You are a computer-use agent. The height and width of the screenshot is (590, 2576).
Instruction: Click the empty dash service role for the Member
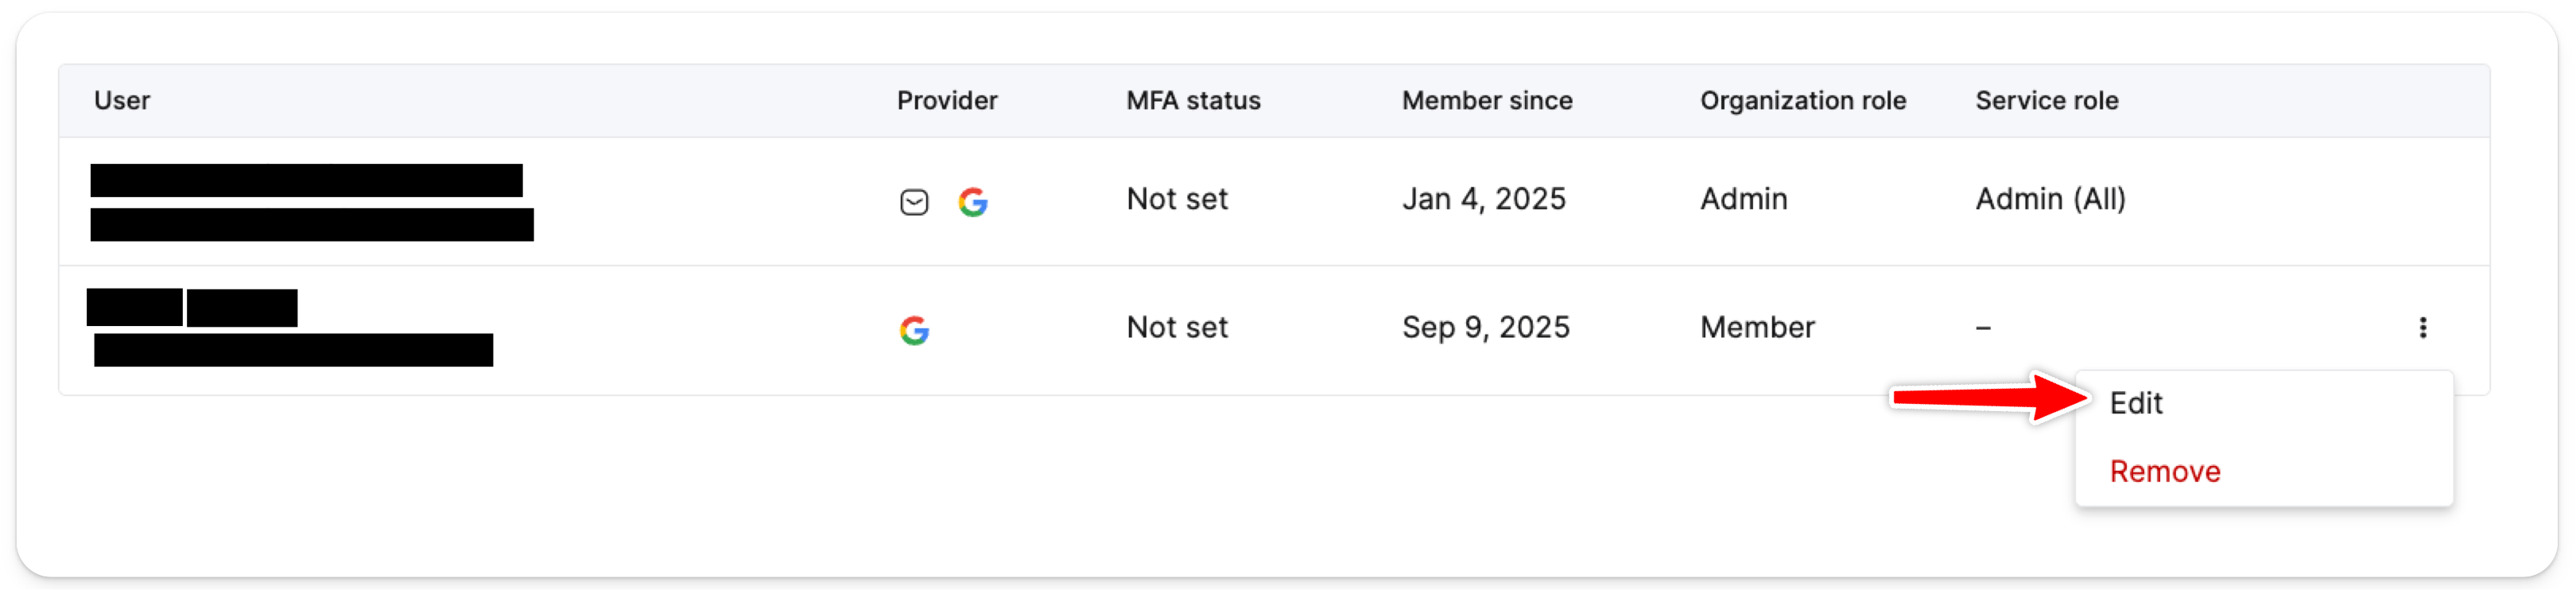(x=1983, y=328)
